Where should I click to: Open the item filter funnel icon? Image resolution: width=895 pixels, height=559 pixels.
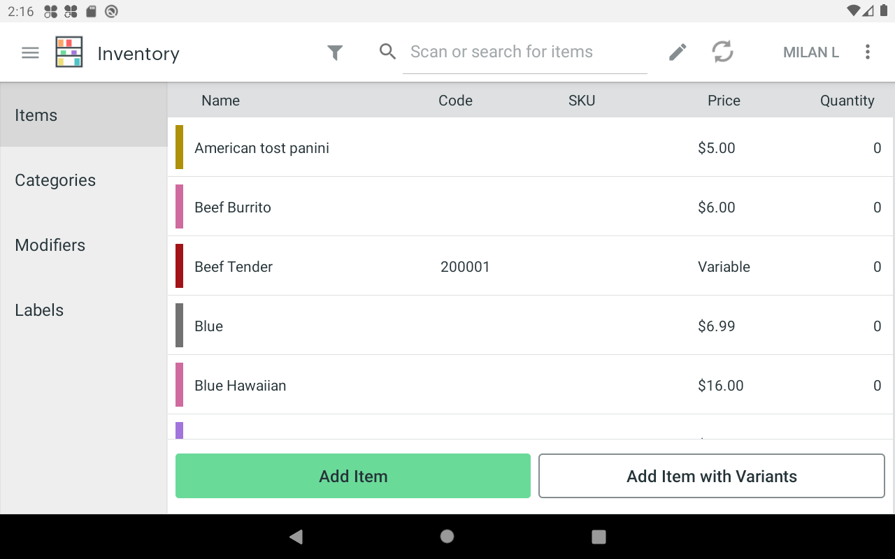pos(336,52)
